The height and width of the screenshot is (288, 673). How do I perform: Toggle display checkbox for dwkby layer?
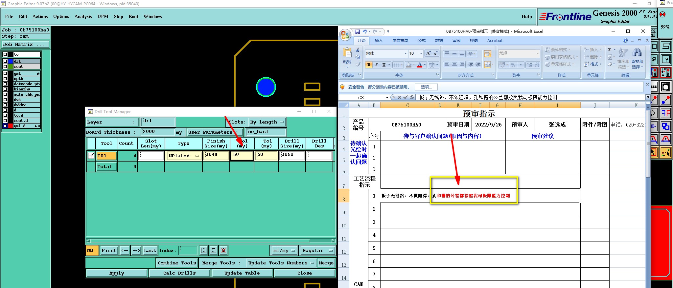pyautogui.click(x=5, y=105)
